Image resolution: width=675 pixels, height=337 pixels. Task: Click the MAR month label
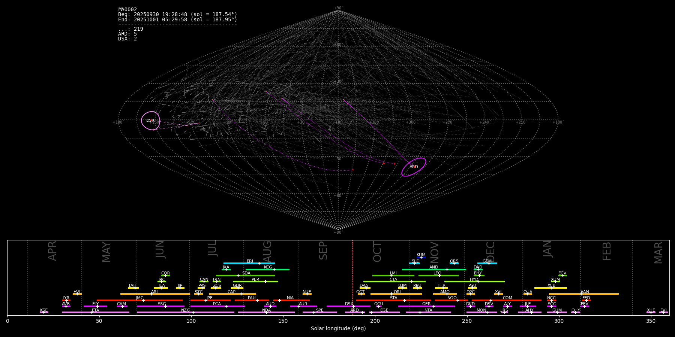tap(658, 253)
